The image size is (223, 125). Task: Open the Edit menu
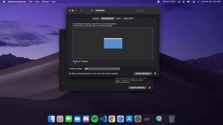[31, 2]
